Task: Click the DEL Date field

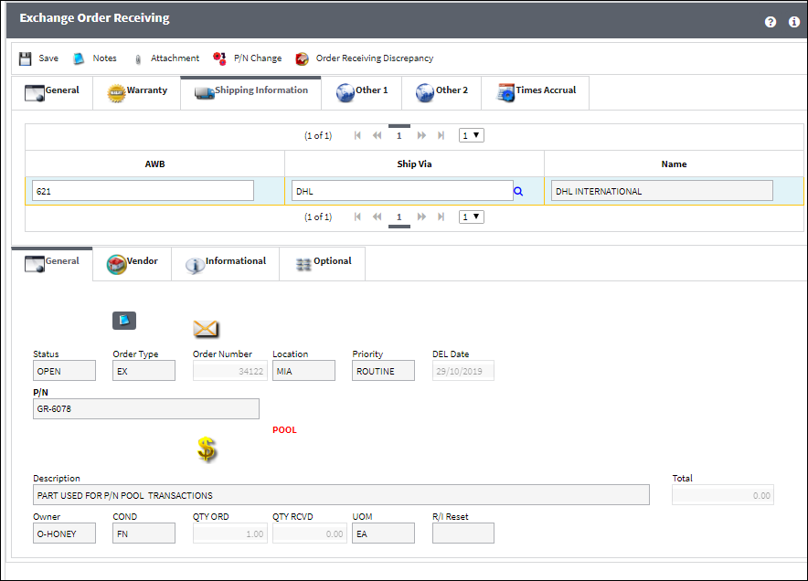Action: [463, 371]
